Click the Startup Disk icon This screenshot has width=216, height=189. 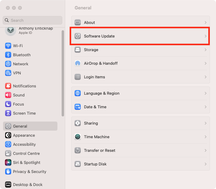[78, 164]
